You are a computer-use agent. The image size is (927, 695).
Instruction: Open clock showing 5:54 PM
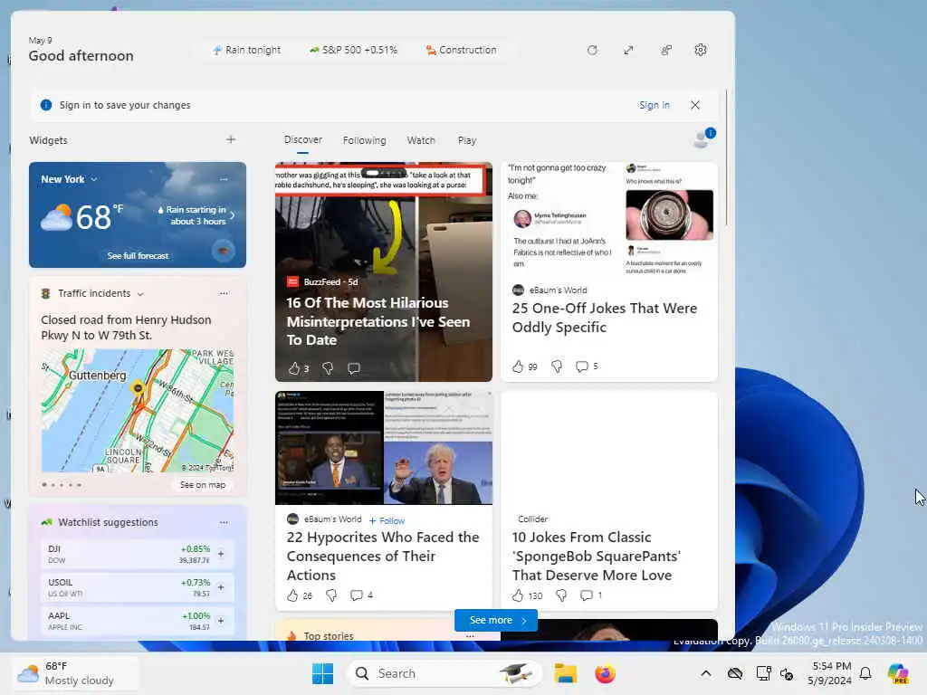(x=830, y=673)
